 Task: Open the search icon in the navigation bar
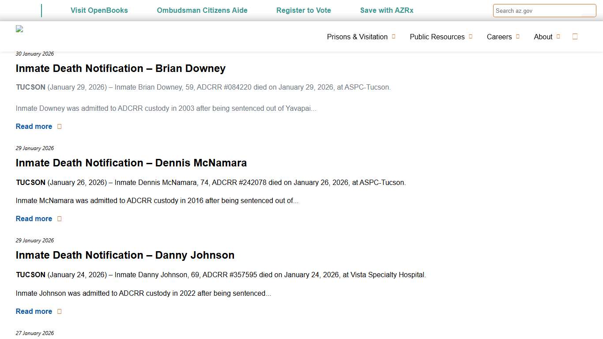pos(575,37)
